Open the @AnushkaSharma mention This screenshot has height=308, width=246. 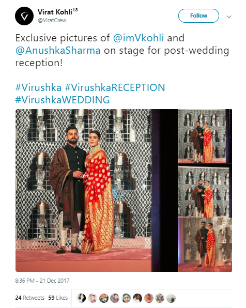58,50
